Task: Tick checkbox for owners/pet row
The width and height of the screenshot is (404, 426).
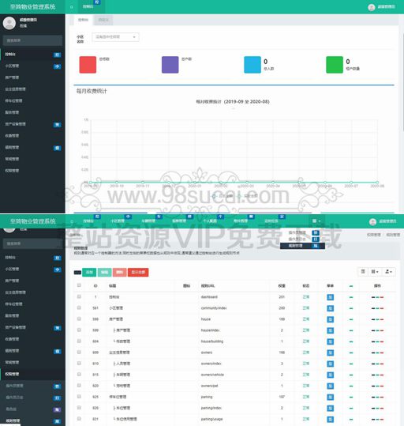Action: pyautogui.click(x=79, y=386)
